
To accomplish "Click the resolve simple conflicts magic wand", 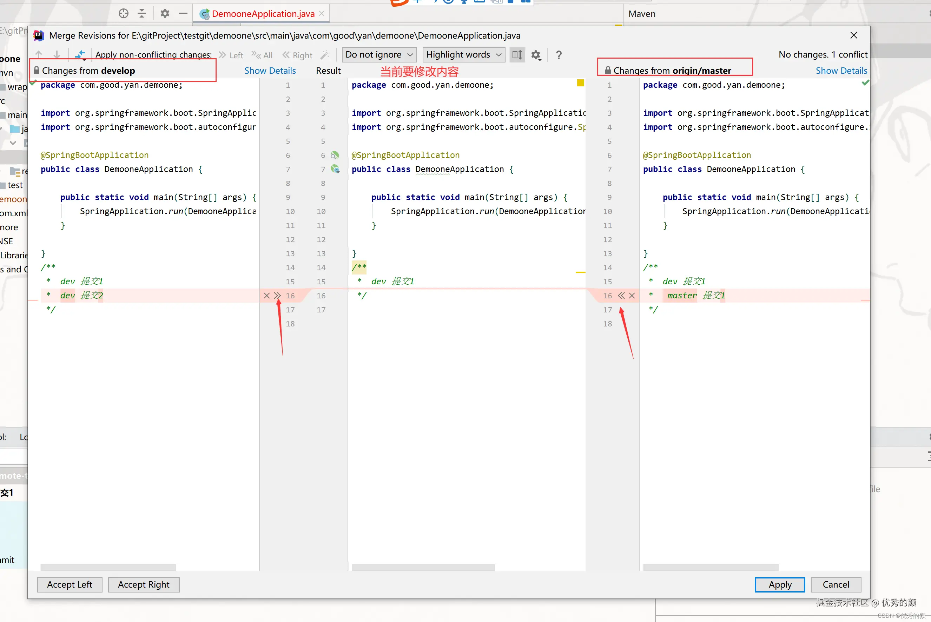I will pyautogui.click(x=325, y=55).
